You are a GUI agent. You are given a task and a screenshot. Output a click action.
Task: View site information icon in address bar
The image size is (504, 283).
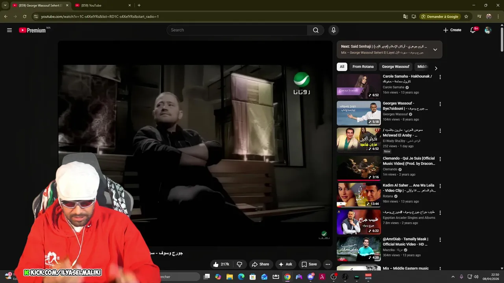click(36, 17)
